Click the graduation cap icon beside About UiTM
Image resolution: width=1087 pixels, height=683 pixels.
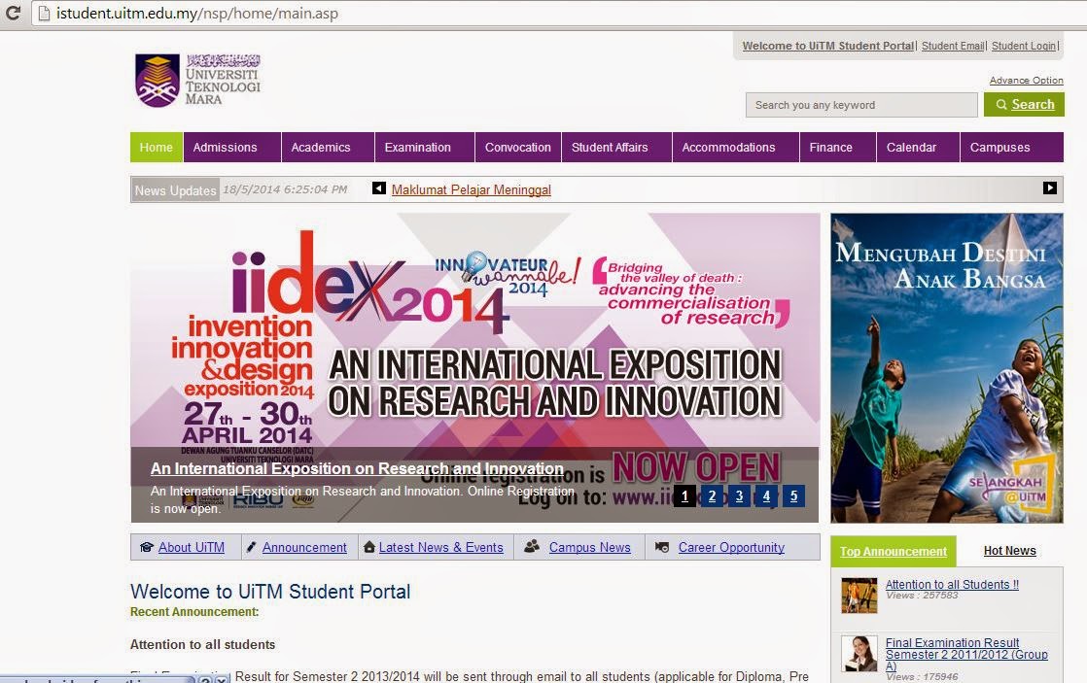tap(146, 547)
